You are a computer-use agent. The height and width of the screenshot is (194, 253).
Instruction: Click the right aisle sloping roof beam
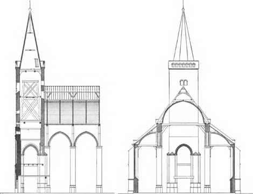point(222,133)
